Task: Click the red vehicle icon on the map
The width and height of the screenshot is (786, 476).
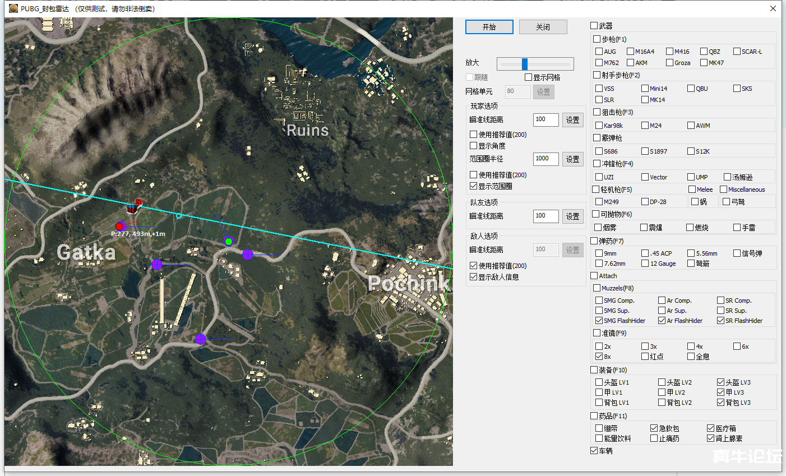Action: pos(133,206)
